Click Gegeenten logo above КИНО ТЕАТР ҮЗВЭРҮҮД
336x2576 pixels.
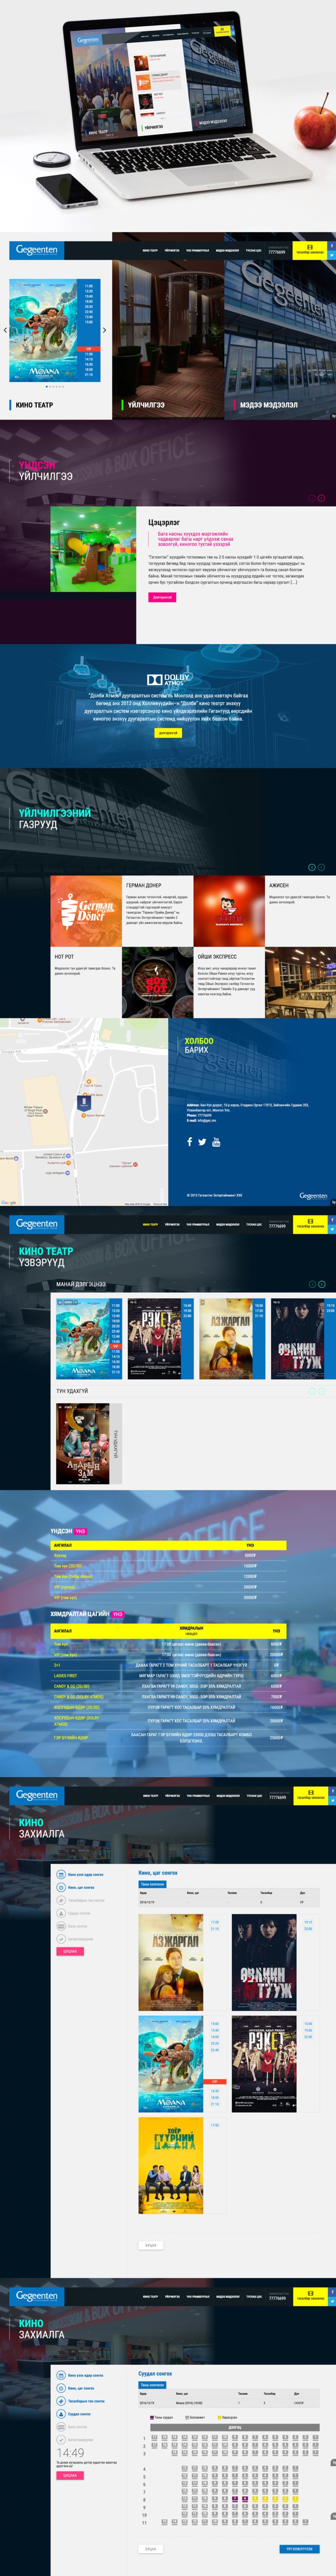tap(37, 1224)
